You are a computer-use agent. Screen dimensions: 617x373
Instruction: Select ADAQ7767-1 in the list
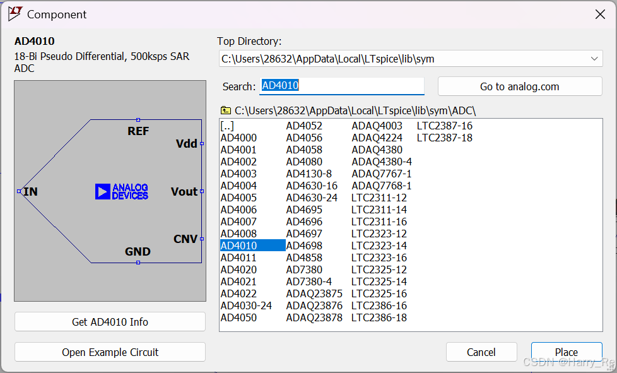tap(381, 174)
